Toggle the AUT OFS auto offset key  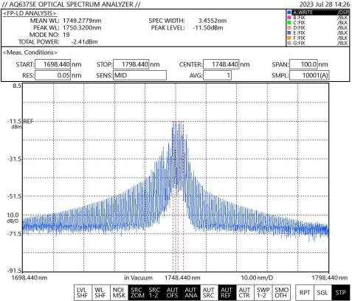(173, 292)
